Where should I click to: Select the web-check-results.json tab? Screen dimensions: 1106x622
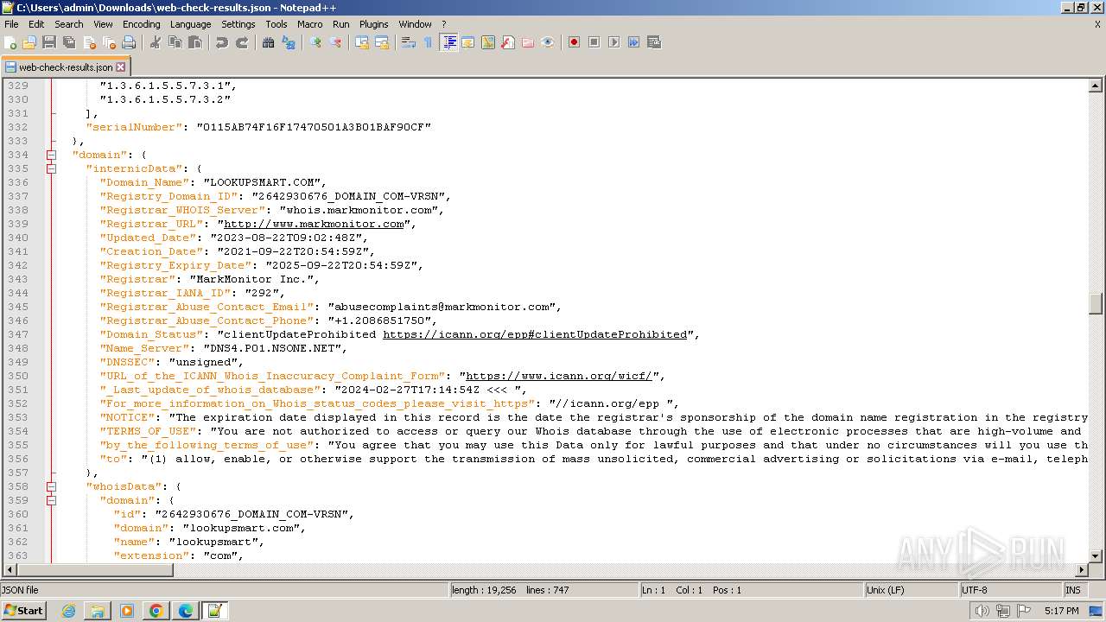click(65, 67)
